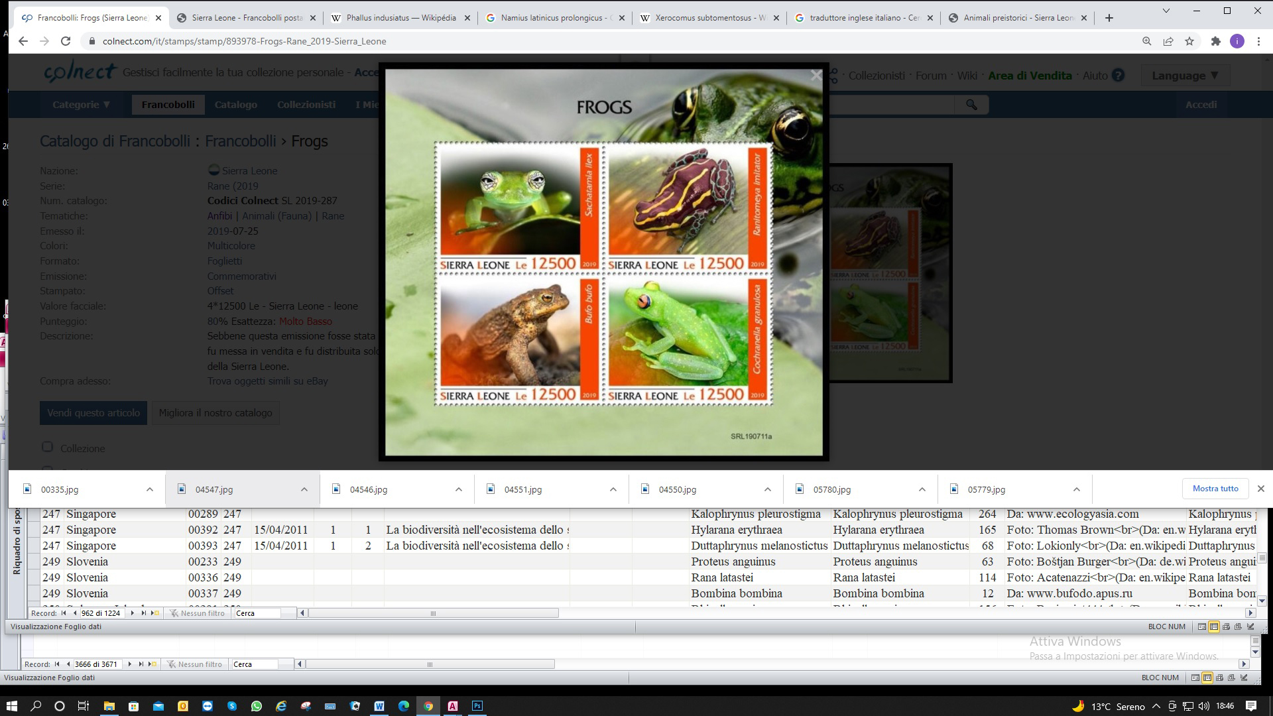Toggle Datasheet view in lower Access status bar
This screenshot has width=1273, height=716.
click(1207, 678)
